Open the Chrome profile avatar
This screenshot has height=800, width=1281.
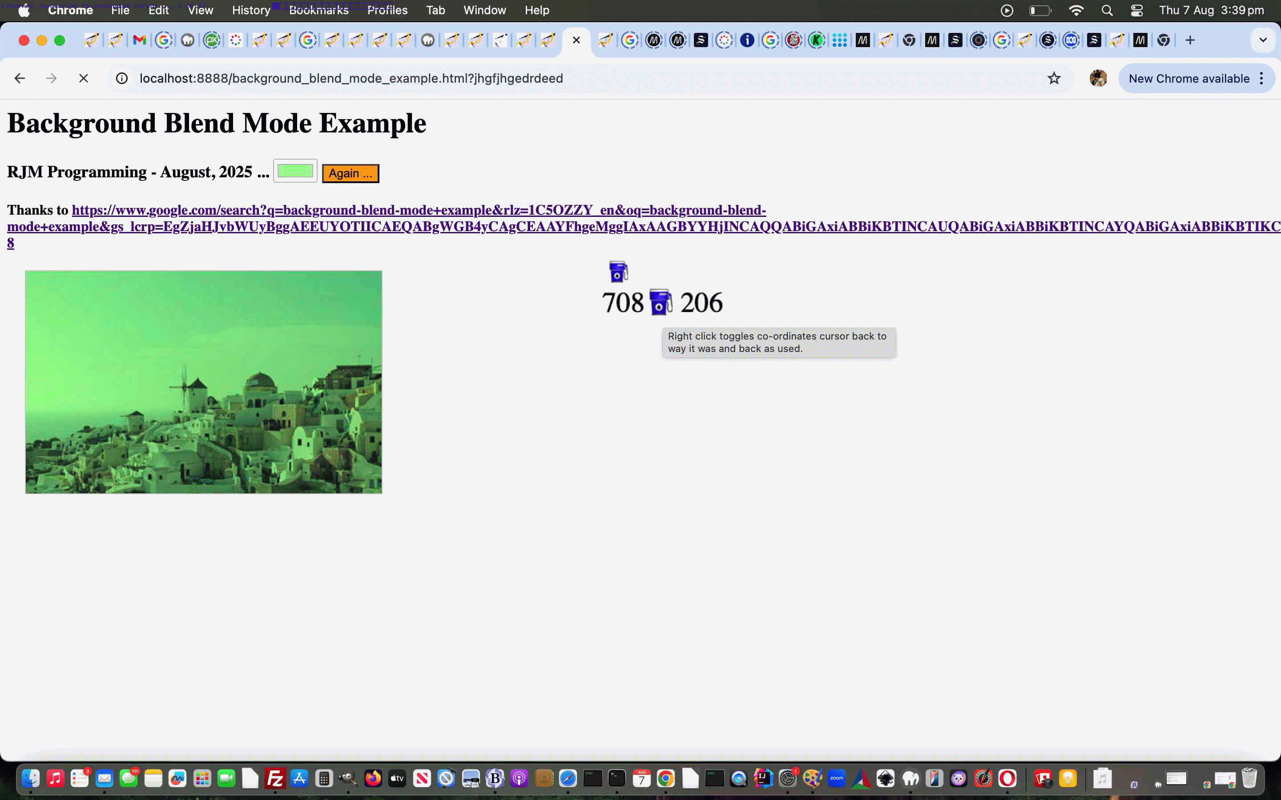click(1098, 78)
